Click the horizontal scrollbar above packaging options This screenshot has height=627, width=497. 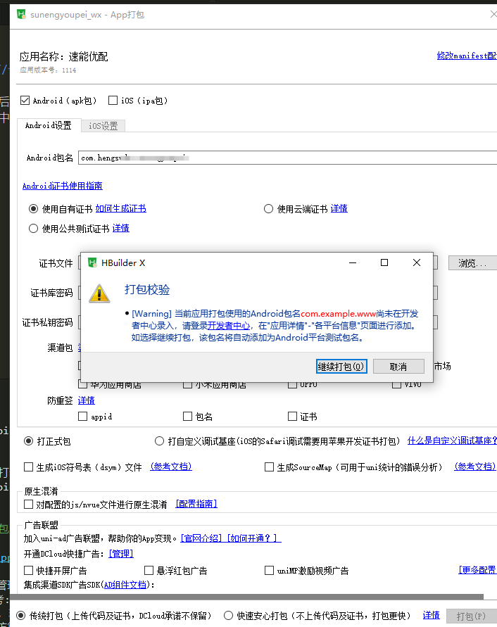coord(246,597)
